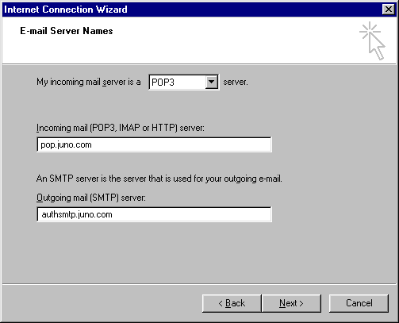Viewport: 399px width, 323px height.
Task: Click the Internet Connection Wizard title bar text
Action: coord(66,10)
